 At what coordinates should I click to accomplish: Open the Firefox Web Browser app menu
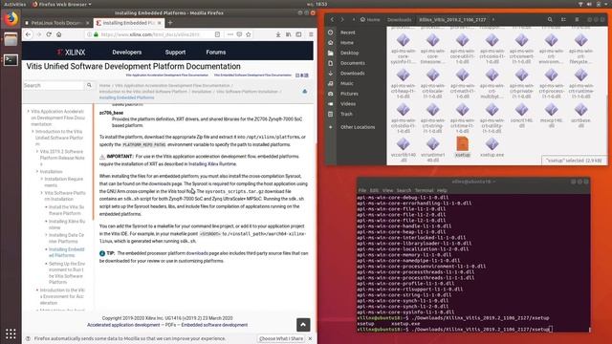click(x=61, y=4)
